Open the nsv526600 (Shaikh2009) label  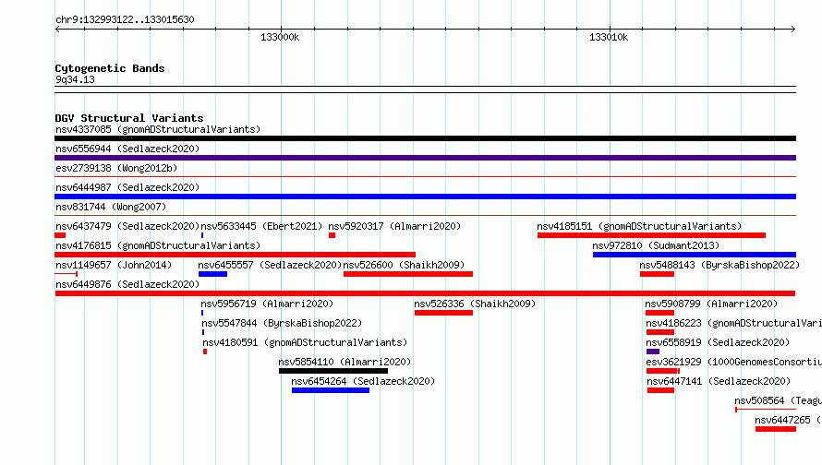(x=404, y=265)
